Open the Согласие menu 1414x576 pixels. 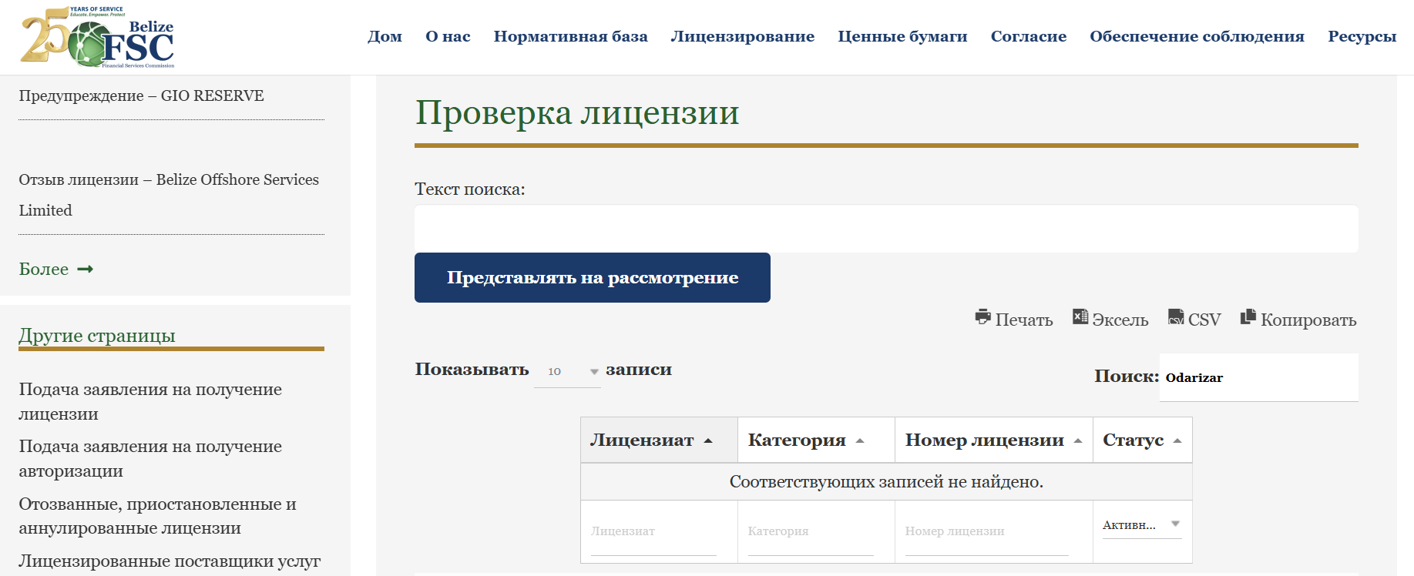tap(1029, 36)
